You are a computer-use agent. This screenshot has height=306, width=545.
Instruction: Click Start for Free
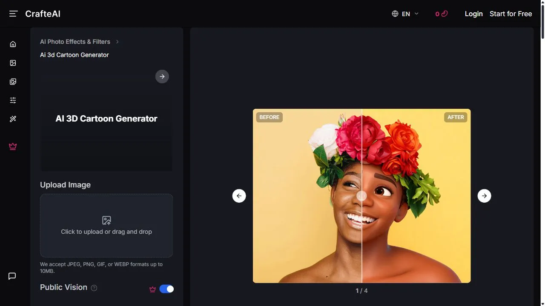pyautogui.click(x=511, y=14)
